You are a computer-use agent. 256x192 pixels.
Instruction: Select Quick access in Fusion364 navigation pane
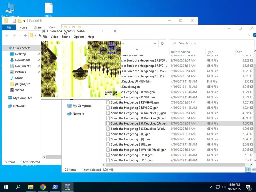coord(22,48)
